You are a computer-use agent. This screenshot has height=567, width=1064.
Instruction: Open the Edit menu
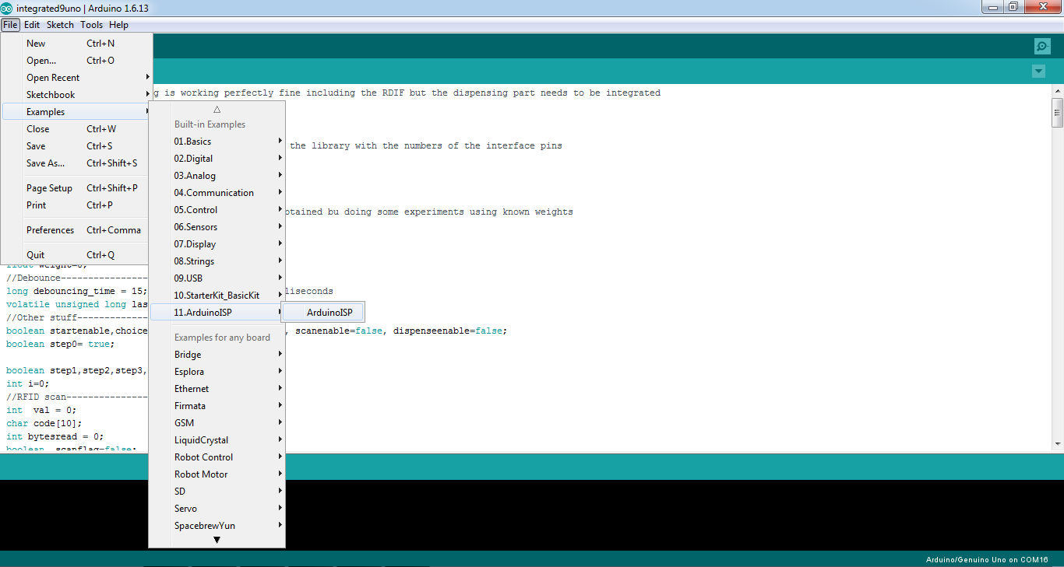point(32,25)
